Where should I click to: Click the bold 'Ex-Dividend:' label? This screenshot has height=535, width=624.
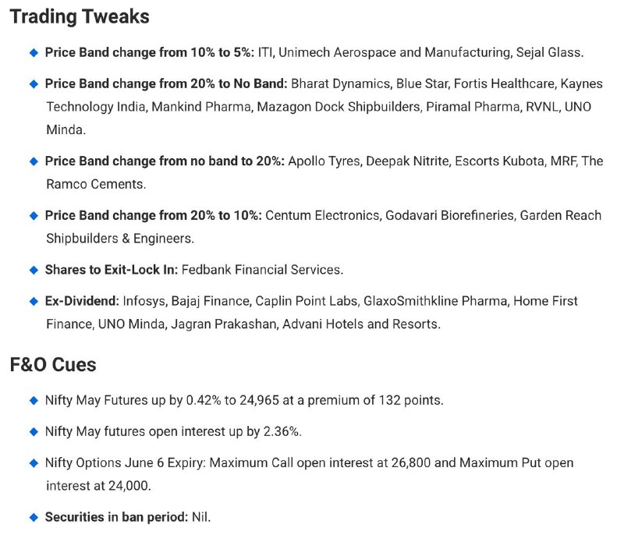[x=82, y=301]
